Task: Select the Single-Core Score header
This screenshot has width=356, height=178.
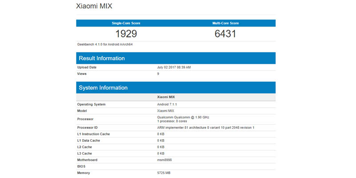Action: (x=126, y=23)
